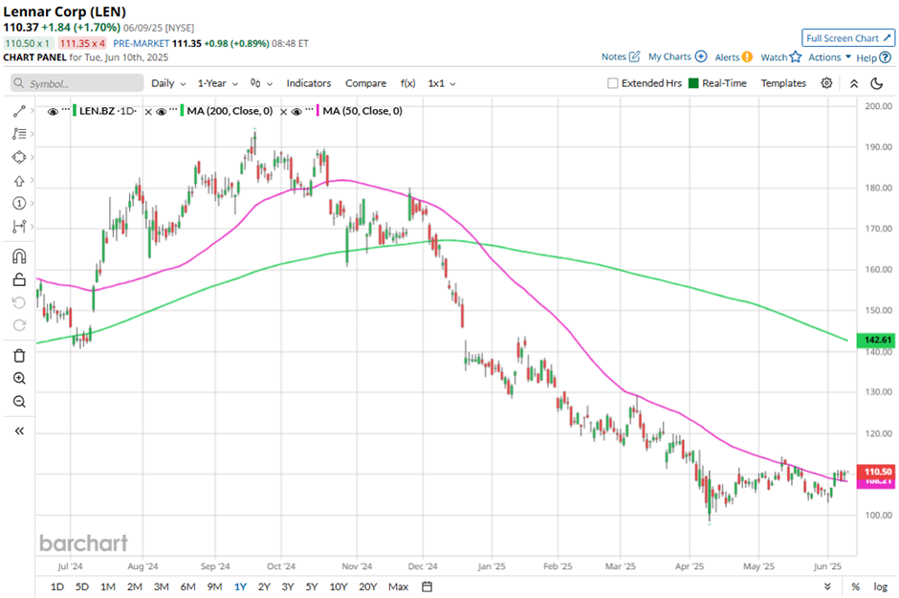This screenshot has height=598, width=899.
Task: Toggle the lock drawings padlock
Action: (19, 279)
